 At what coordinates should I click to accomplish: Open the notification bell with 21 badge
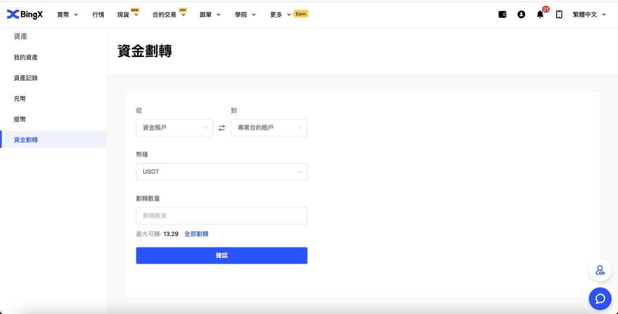(540, 14)
